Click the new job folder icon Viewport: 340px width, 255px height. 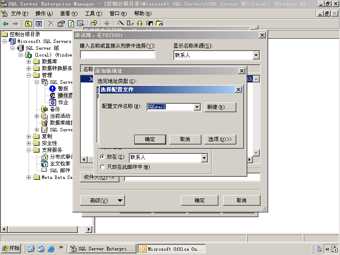[x=159, y=23]
